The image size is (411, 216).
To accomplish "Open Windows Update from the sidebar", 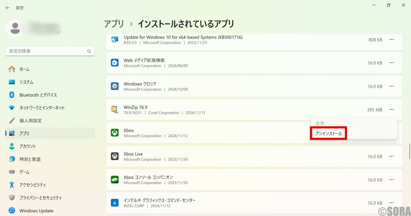I will click(x=27, y=211).
